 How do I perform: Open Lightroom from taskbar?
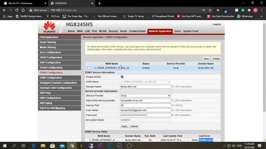[x=120, y=146]
